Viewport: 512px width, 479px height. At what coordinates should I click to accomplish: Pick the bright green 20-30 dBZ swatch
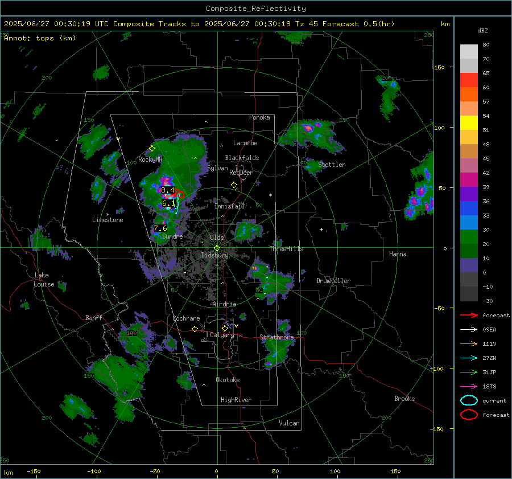click(x=469, y=237)
